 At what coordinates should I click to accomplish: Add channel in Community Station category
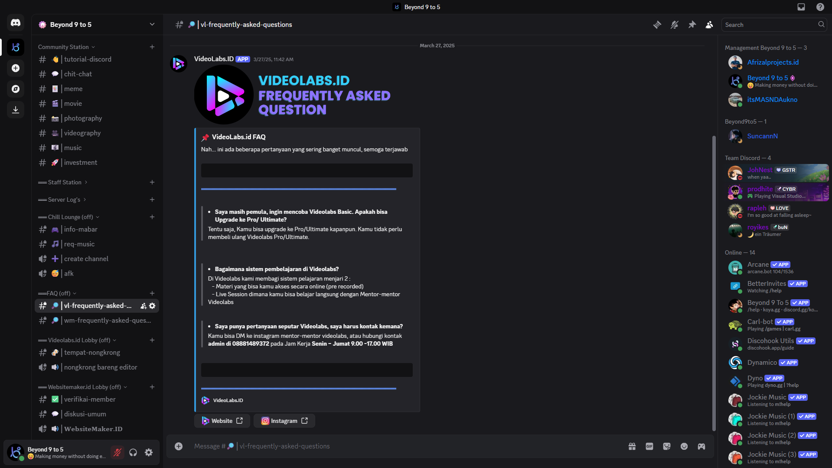click(x=152, y=47)
